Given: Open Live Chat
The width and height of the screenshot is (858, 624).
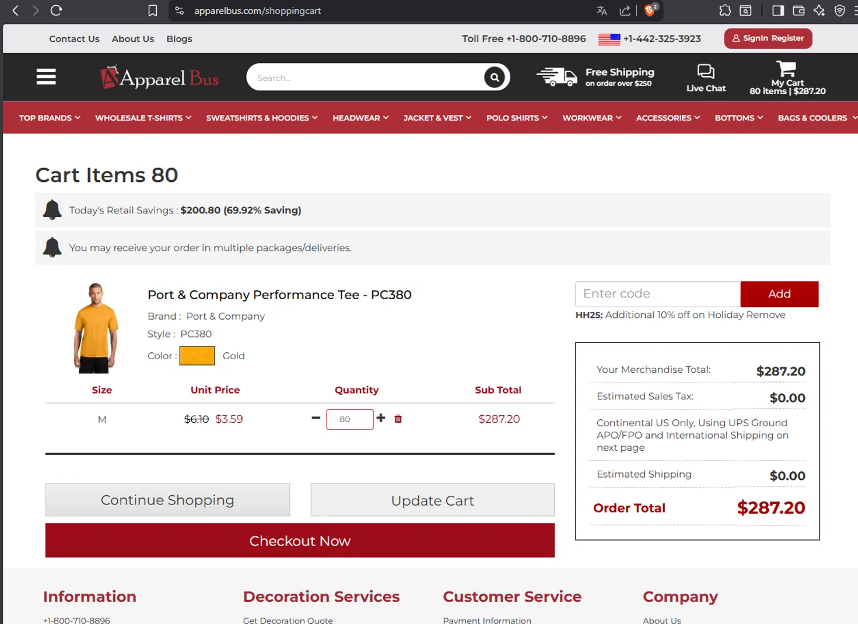Looking at the screenshot, I should pyautogui.click(x=706, y=78).
